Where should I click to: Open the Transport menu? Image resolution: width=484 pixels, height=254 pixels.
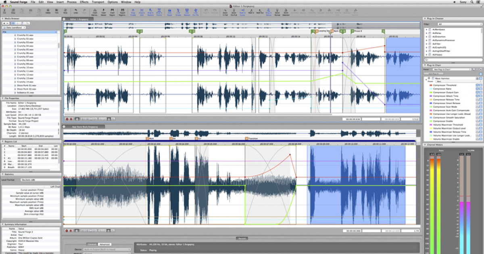[x=98, y=2]
